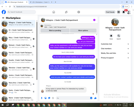Click the browser address bar URL
This screenshot has height=107, width=134.
[x=31, y=7]
